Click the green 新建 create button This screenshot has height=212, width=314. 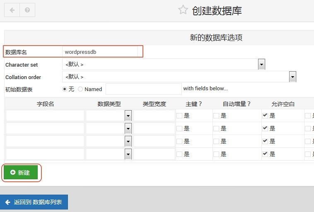coord(21,172)
